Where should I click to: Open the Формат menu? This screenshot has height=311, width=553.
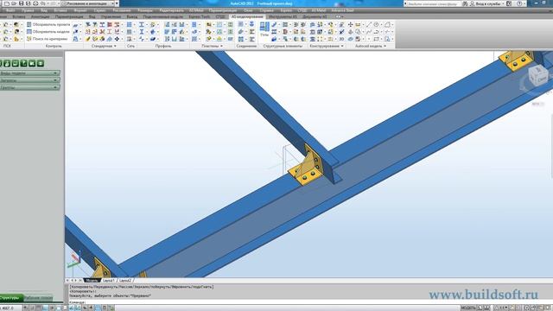click(80, 10)
